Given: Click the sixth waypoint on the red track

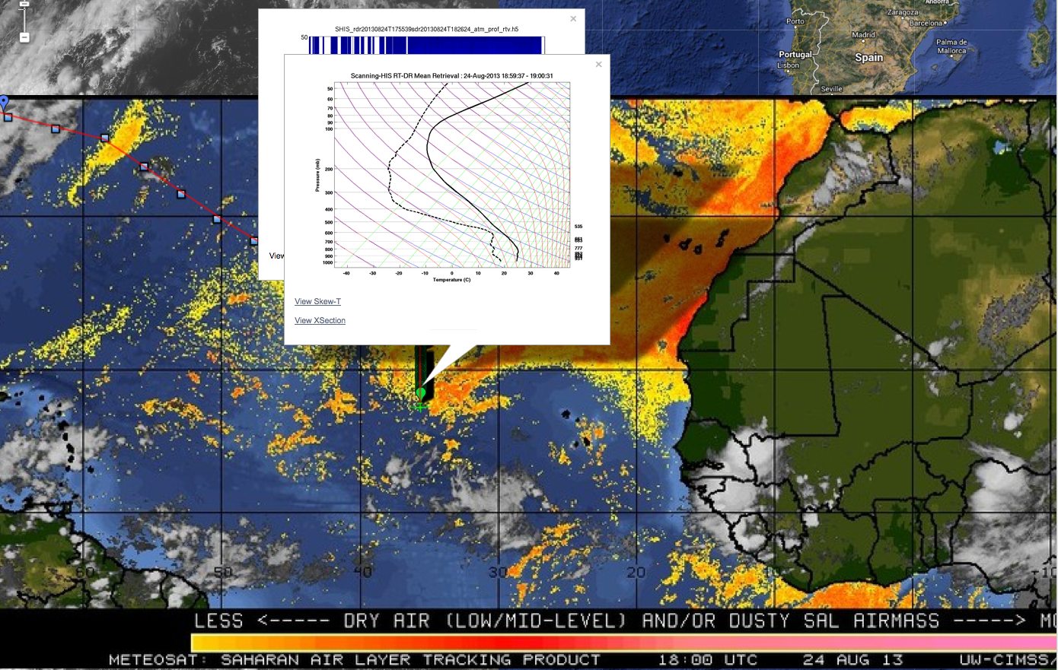Looking at the screenshot, I should (x=217, y=219).
